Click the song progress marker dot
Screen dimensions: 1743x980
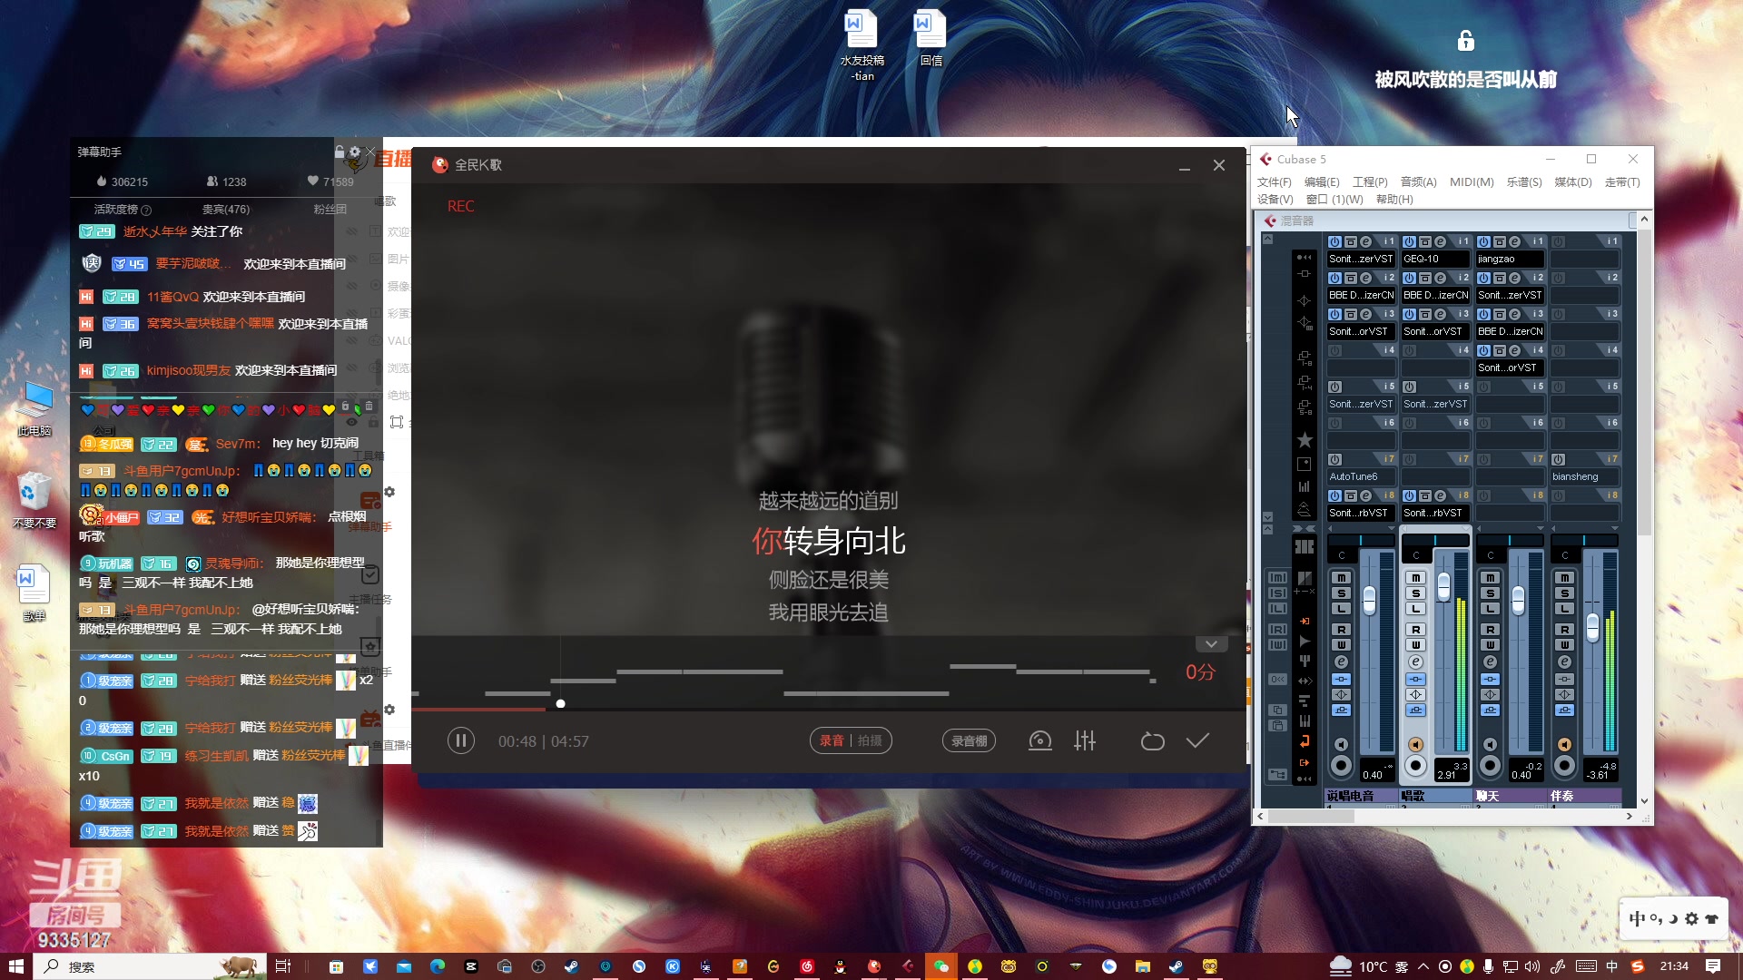[560, 704]
